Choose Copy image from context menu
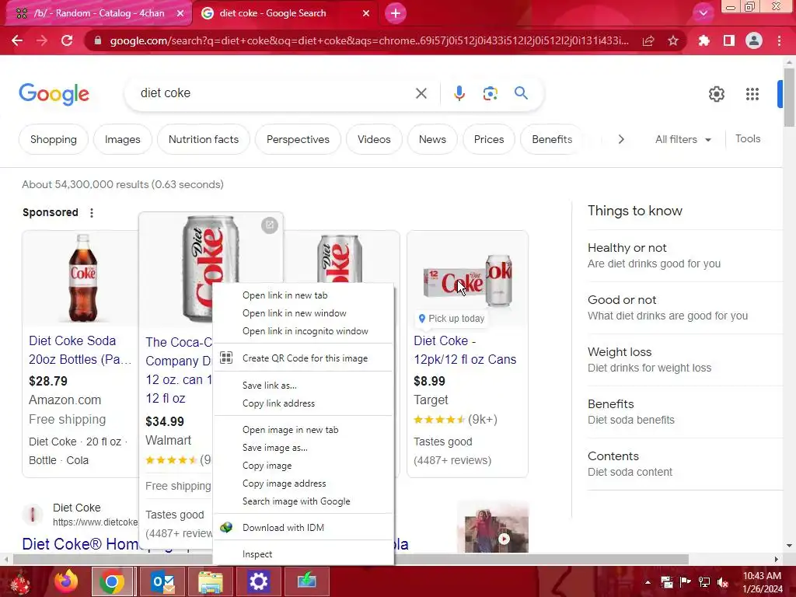 [303, 466]
